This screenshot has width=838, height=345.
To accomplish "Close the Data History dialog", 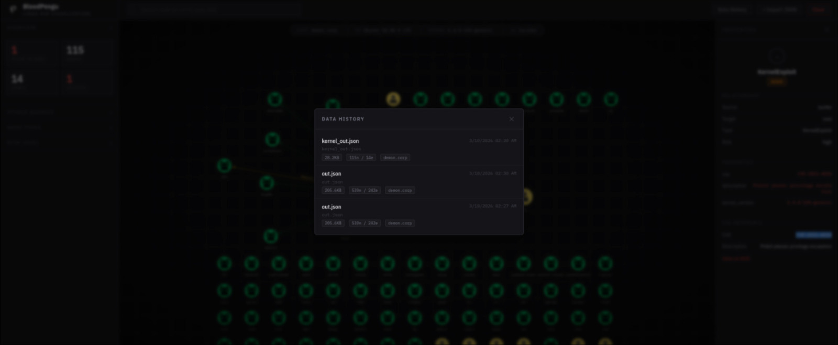I will click(x=512, y=119).
